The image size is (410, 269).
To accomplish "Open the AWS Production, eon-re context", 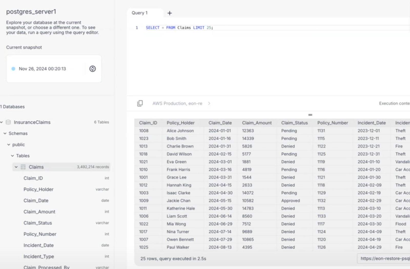I will point(177,103).
